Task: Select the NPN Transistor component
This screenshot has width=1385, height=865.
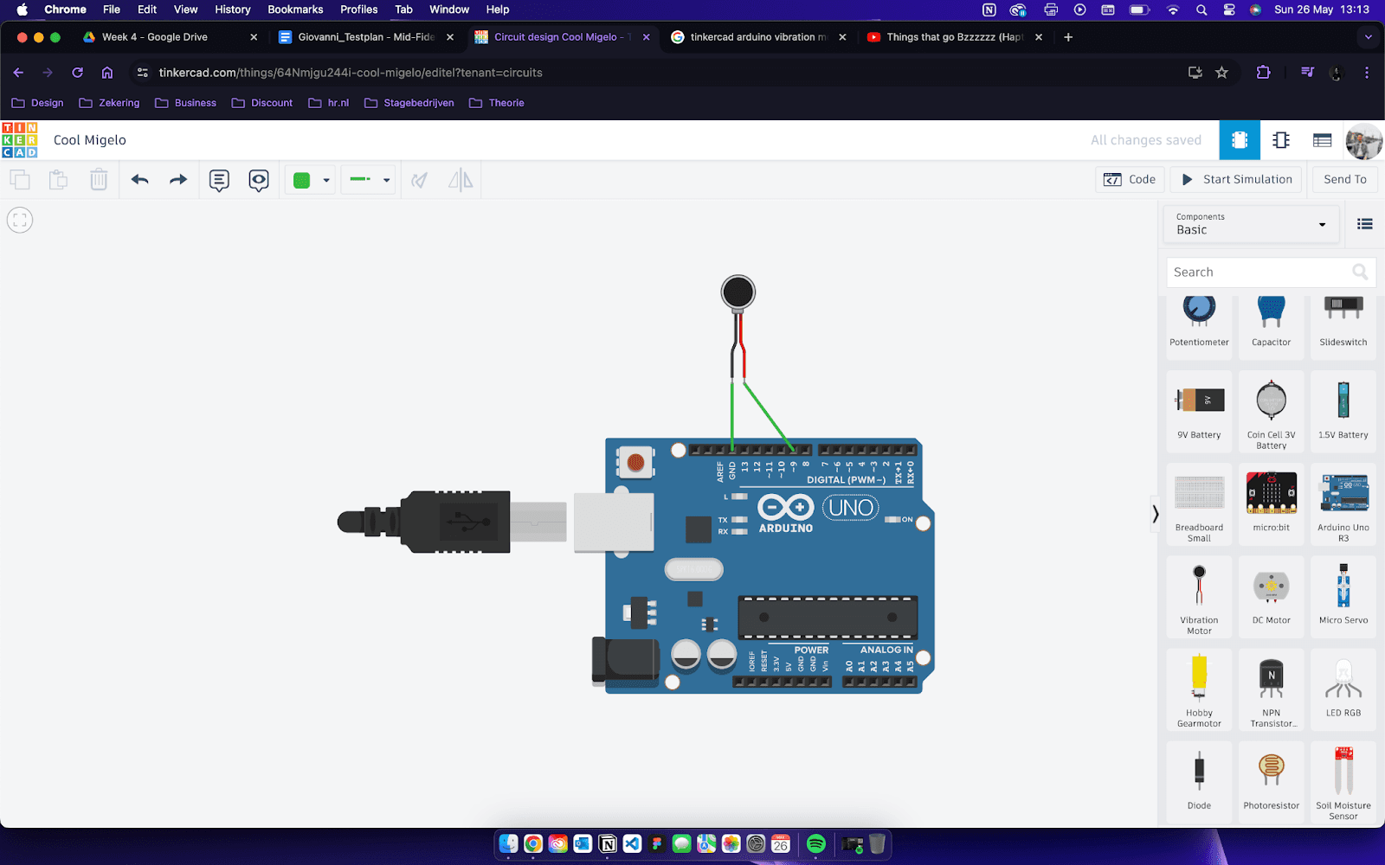Action: pos(1271,689)
